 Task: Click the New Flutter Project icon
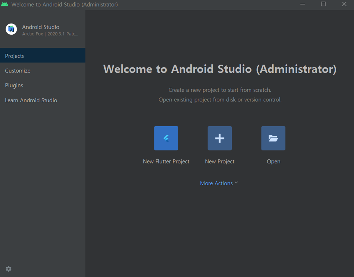166,138
